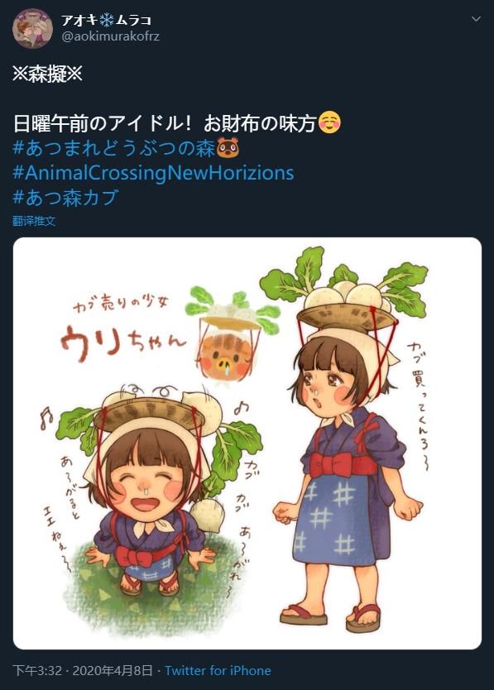Click the Tom Nook emoji after hashtag

[228, 148]
